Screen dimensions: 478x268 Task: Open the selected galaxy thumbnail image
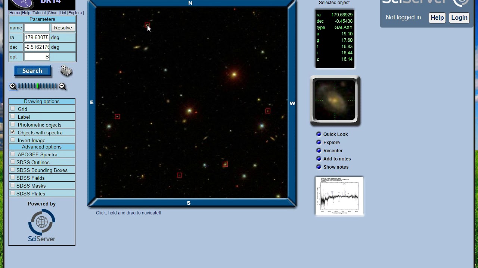click(335, 100)
